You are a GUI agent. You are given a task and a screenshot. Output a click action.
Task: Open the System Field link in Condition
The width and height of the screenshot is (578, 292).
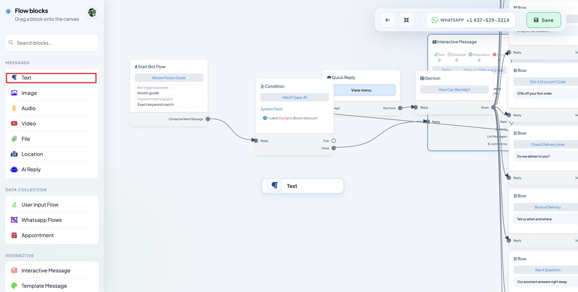click(x=271, y=109)
